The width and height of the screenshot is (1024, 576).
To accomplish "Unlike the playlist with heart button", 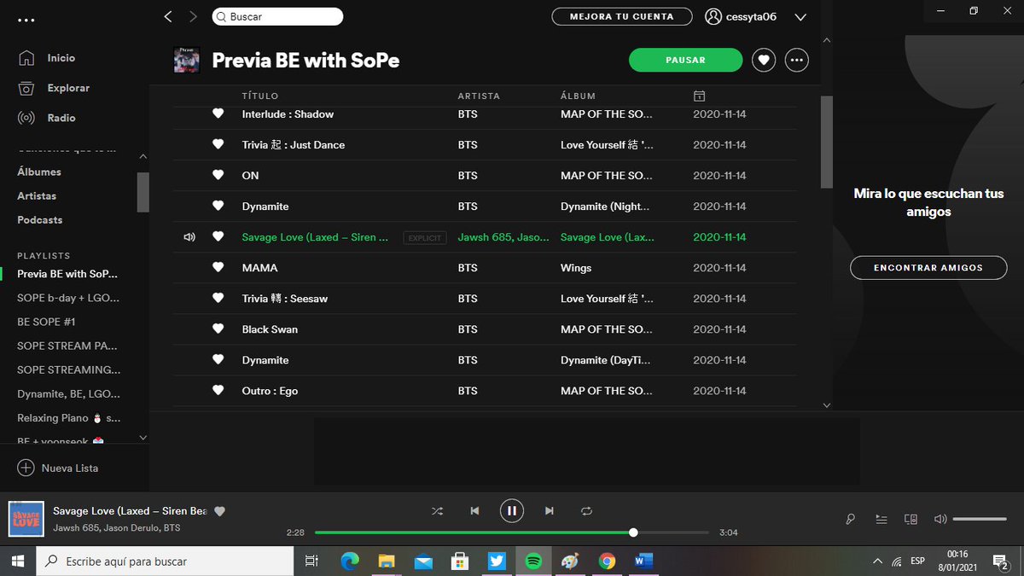I will [x=764, y=60].
